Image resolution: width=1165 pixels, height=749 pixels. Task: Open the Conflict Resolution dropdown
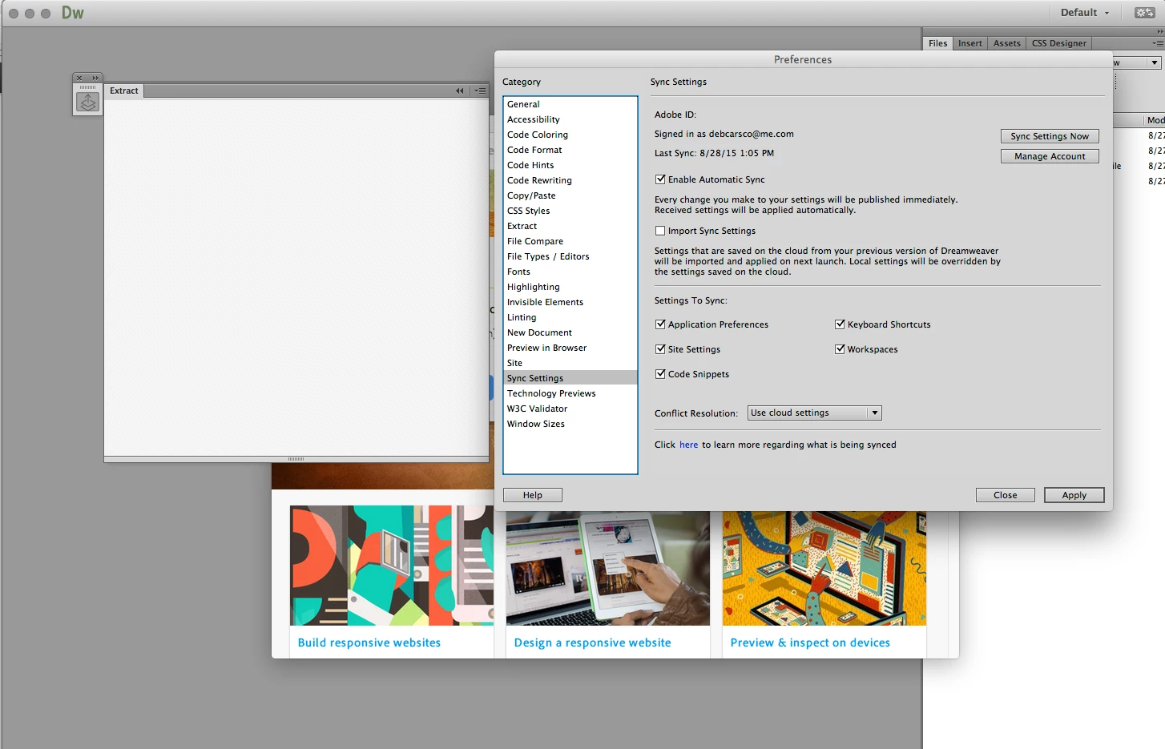coord(814,413)
